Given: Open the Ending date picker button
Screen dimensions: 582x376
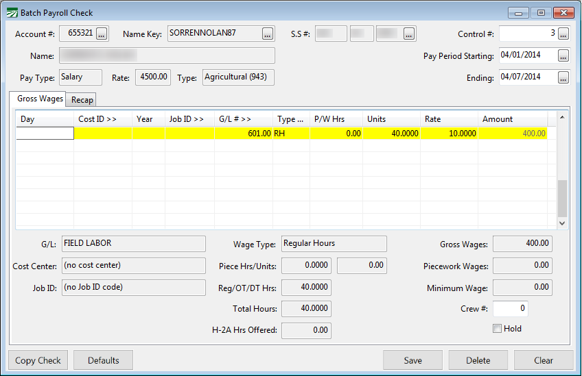Looking at the screenshot, I should 563,77.
